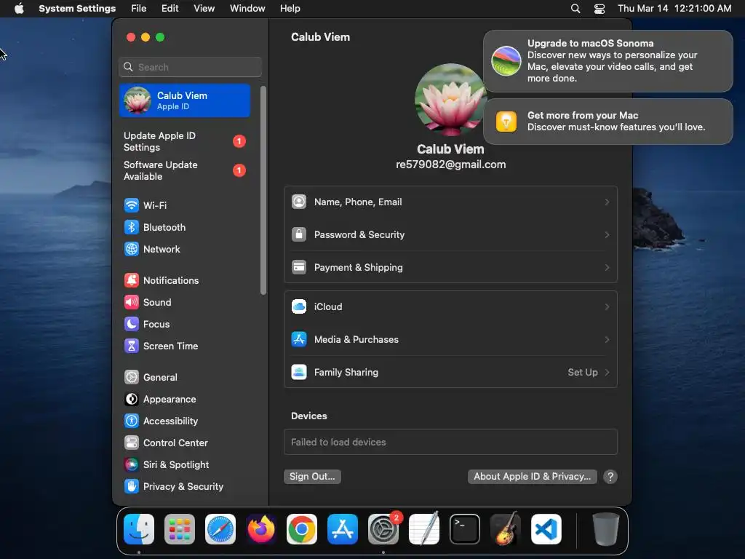Open Terminal from the Dock

[465, 529]
